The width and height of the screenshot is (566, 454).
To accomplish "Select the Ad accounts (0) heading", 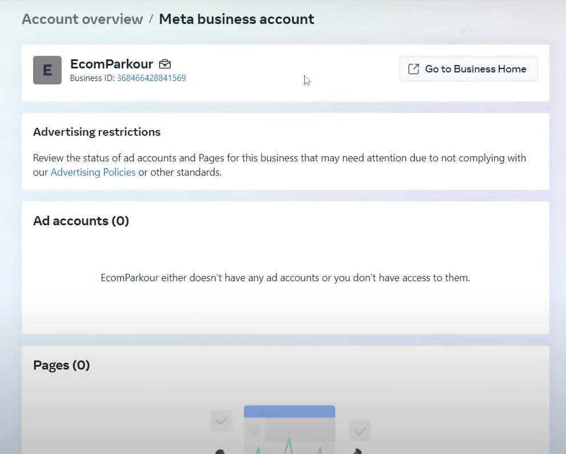I will coord(81,221).
